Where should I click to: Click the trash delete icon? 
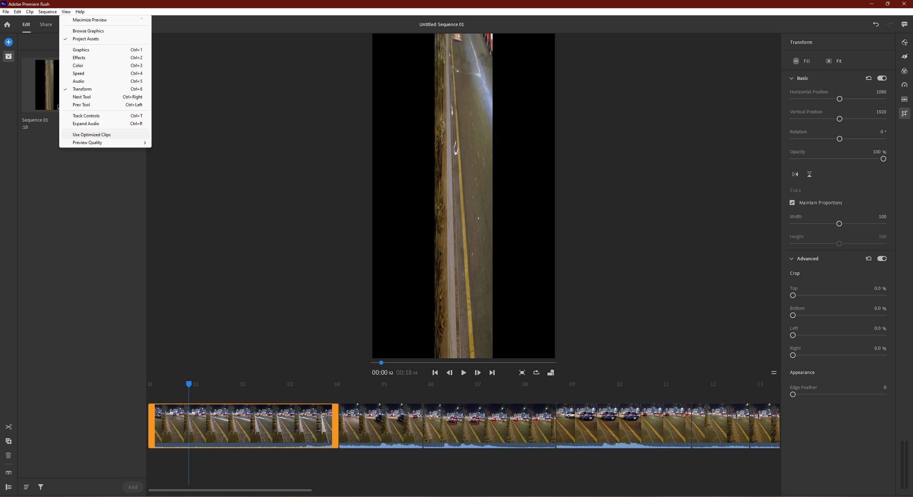9,455
